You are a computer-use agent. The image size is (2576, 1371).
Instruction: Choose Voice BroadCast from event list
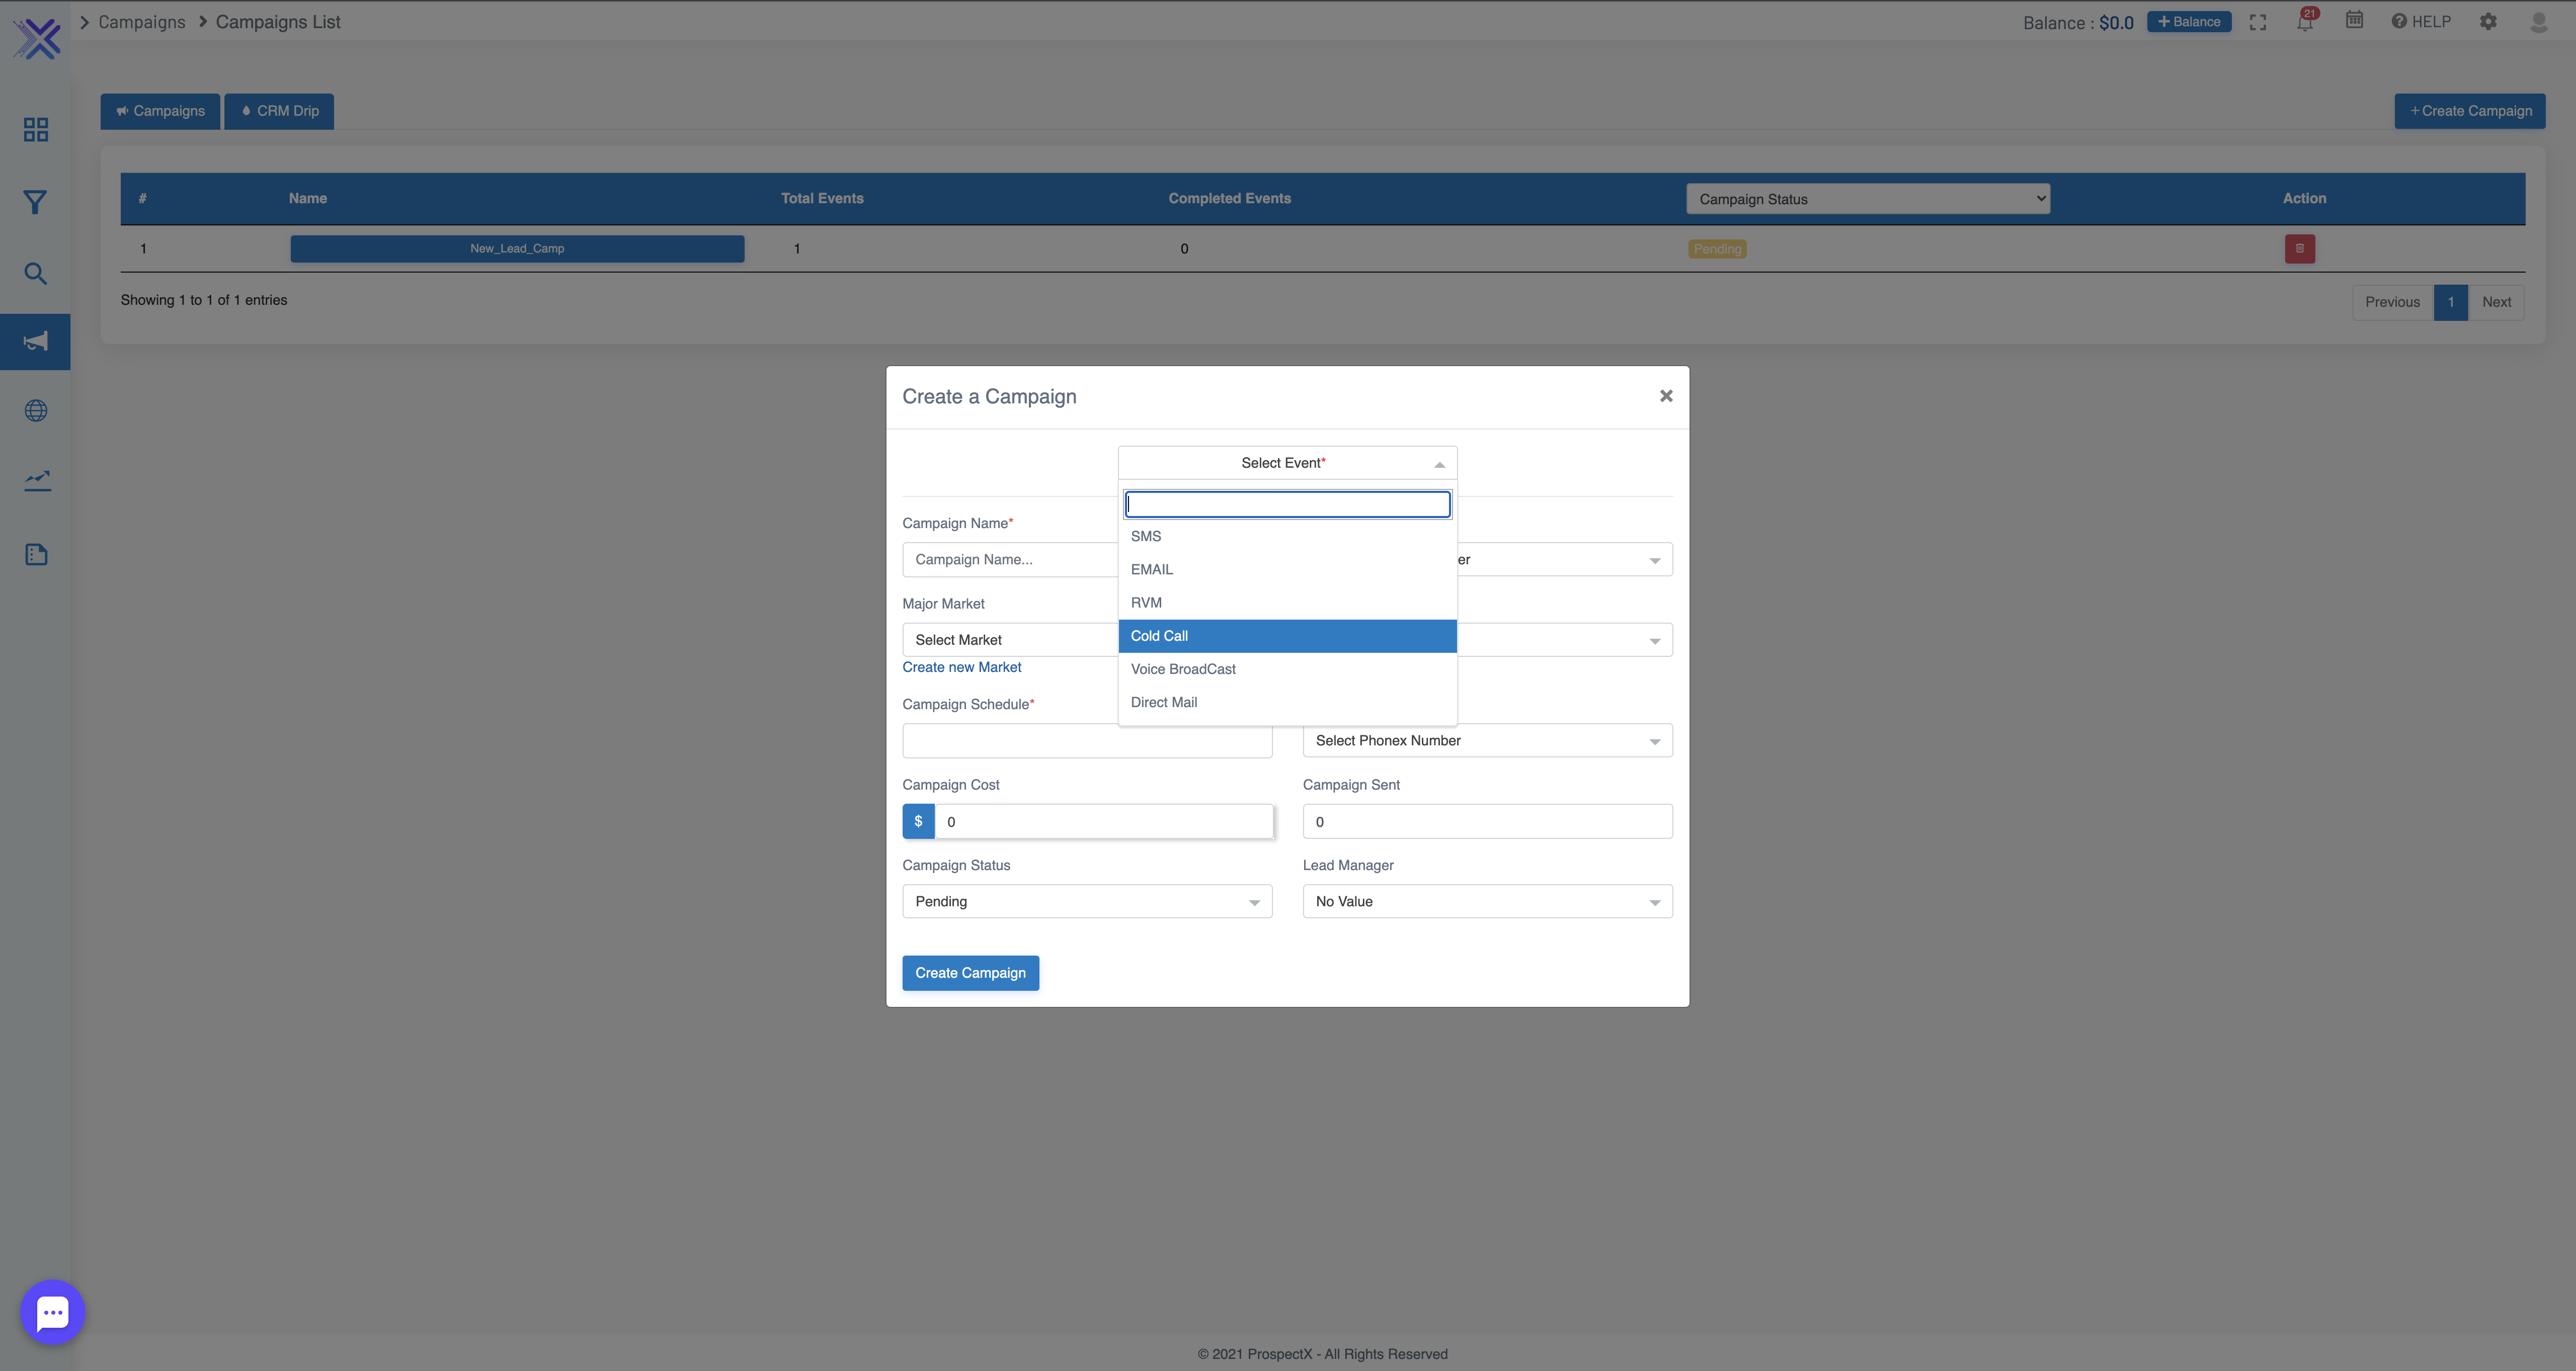pos(1287,669)
